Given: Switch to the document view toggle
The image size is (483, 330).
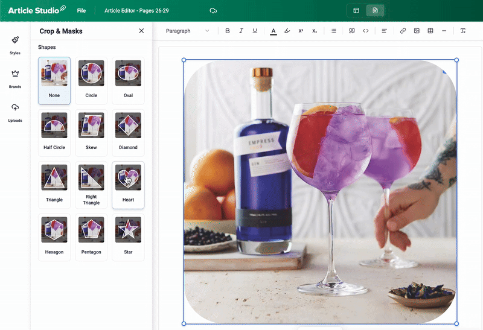Looking at the screenshot, I should pyautogui.click(x=375, y=11).
